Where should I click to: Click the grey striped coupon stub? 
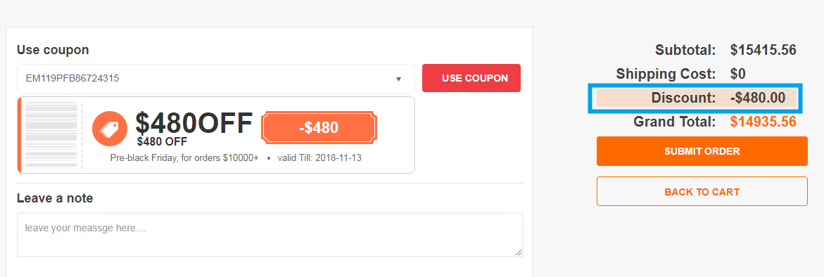51,135
